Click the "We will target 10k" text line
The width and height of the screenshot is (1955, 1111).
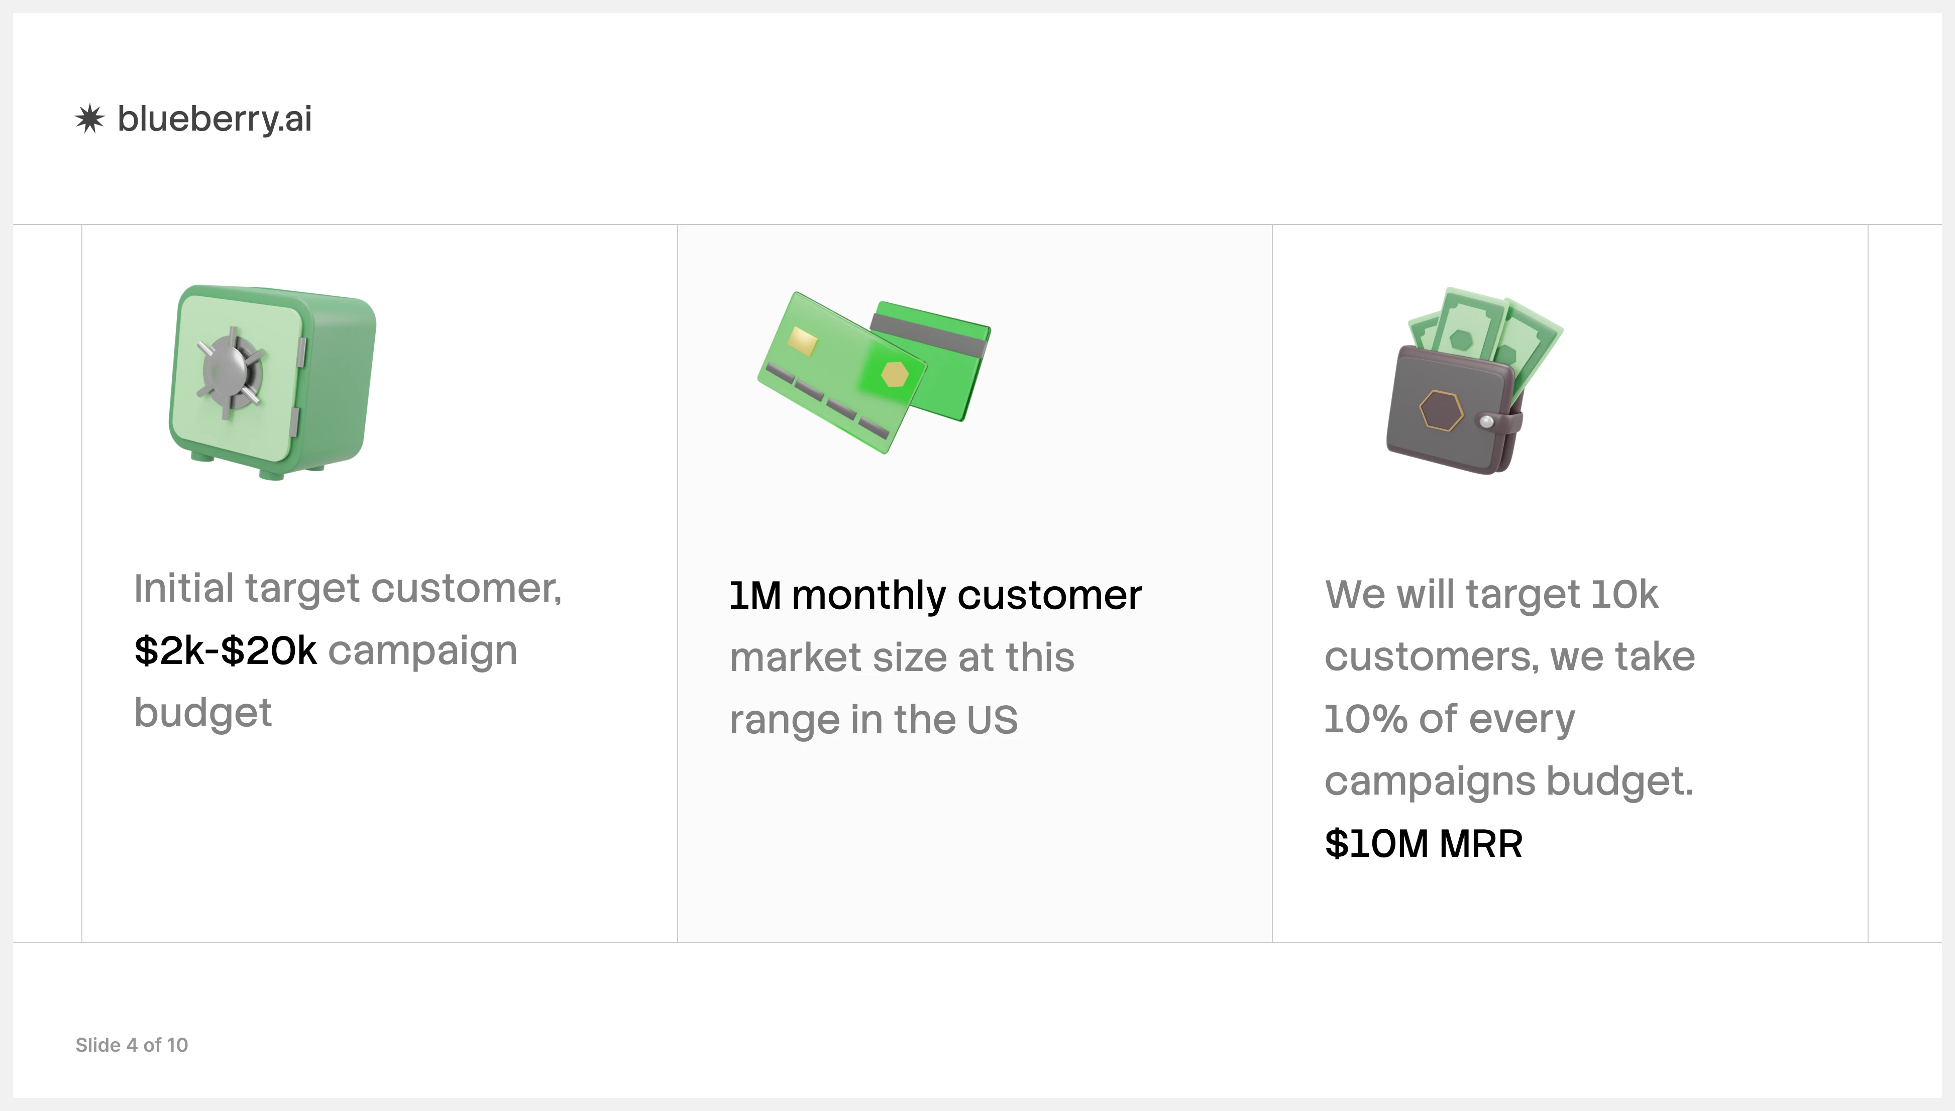pyautogui.click(x=1491, y=594)
